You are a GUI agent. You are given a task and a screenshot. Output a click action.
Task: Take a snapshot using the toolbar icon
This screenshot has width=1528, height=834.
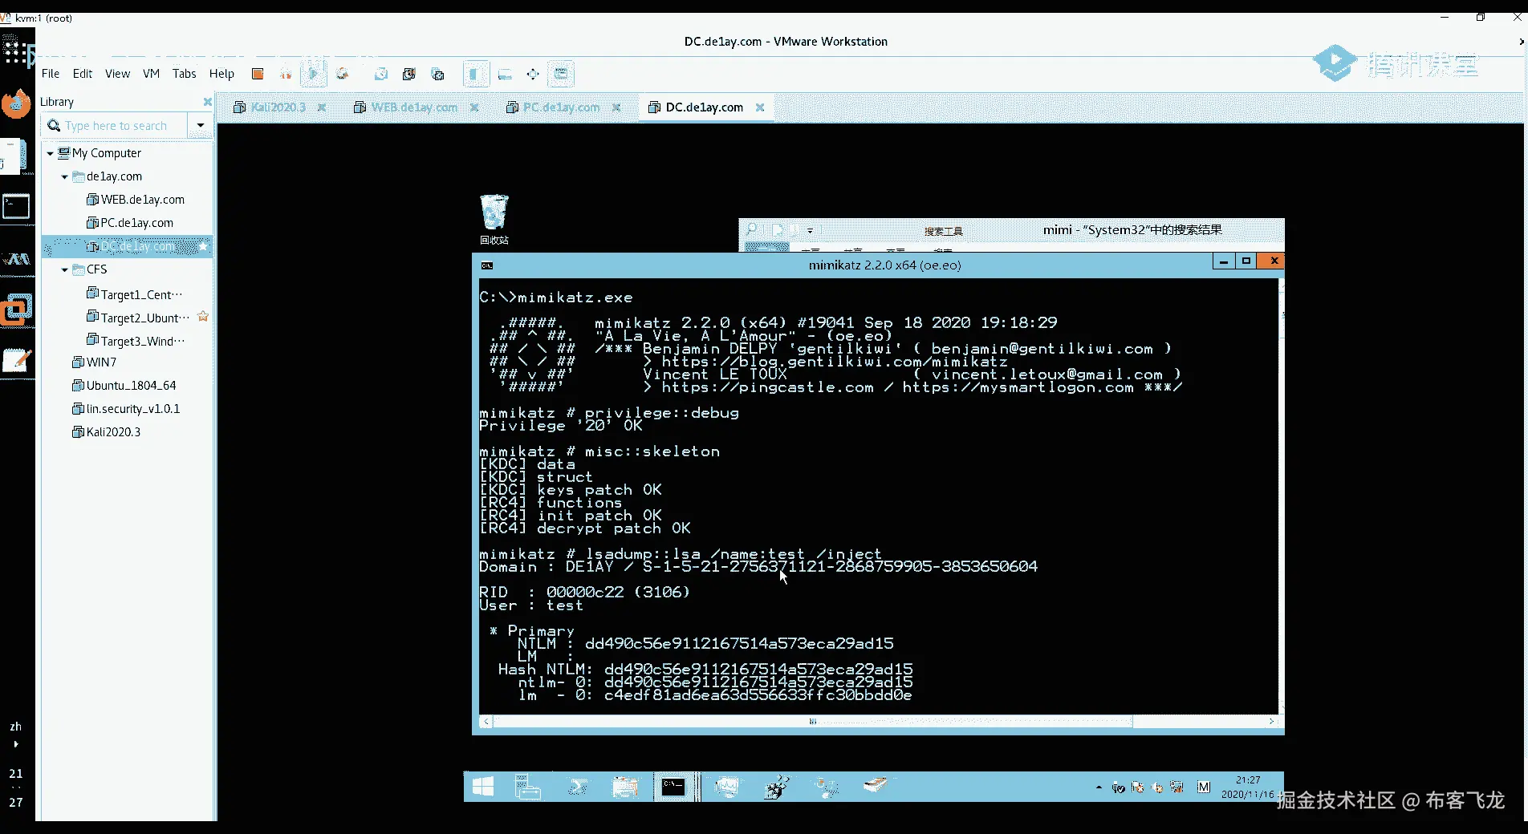click(381, 74)
